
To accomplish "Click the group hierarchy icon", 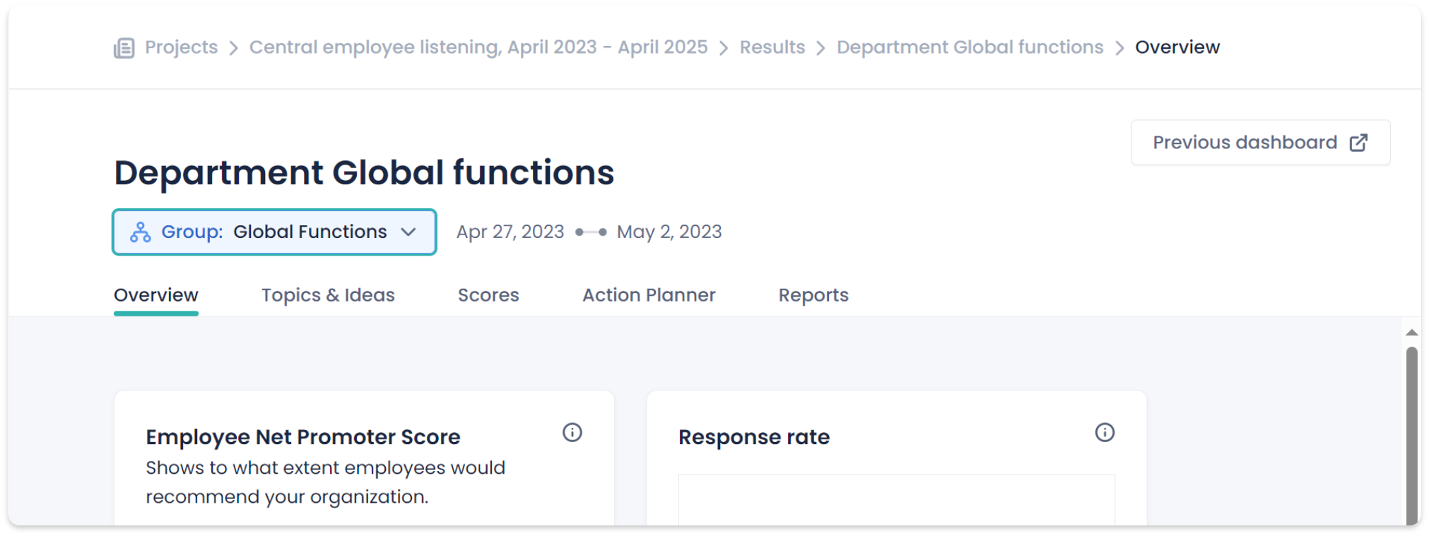I will point(141,232).
